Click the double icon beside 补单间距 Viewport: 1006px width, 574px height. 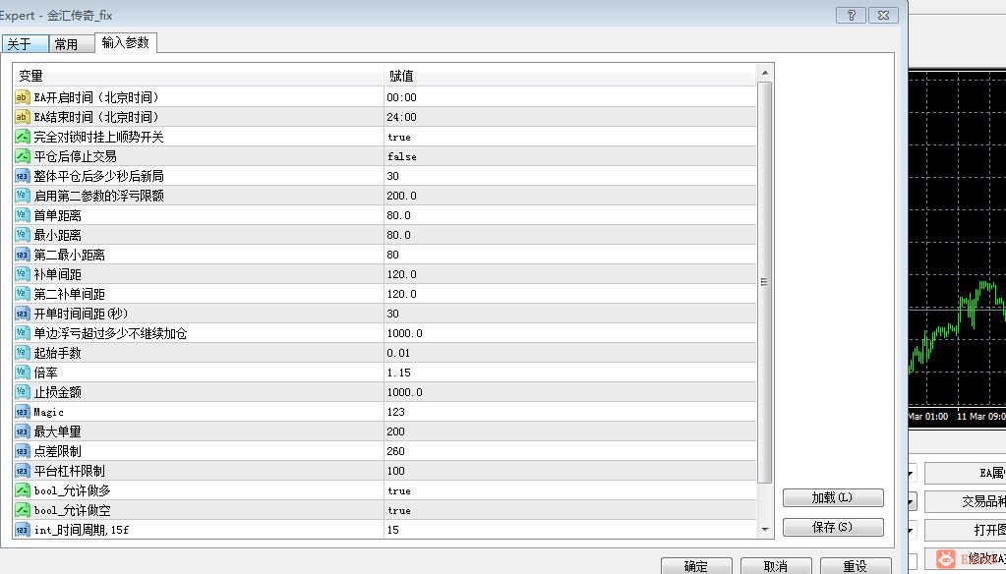[22, 274]
